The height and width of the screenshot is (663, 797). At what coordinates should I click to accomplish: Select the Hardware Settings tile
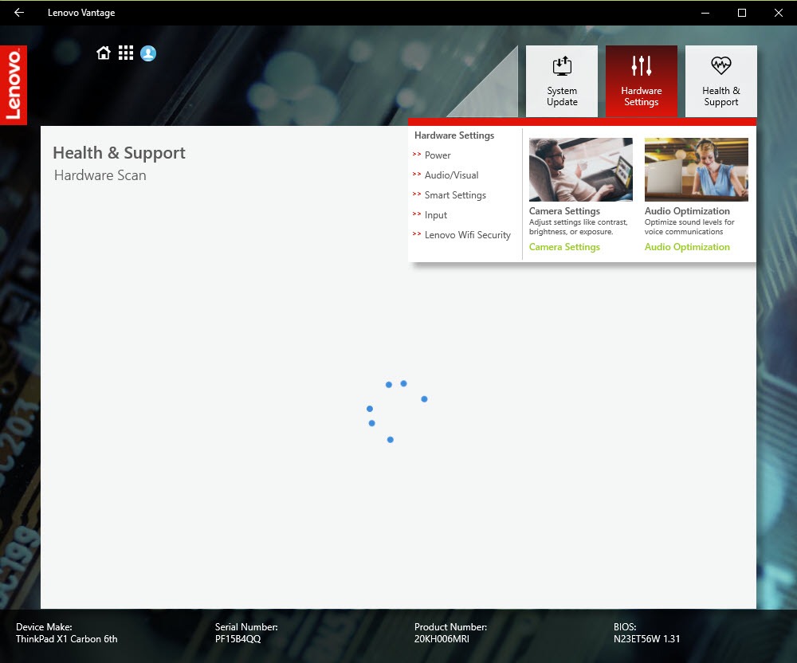tap(642, 81)
